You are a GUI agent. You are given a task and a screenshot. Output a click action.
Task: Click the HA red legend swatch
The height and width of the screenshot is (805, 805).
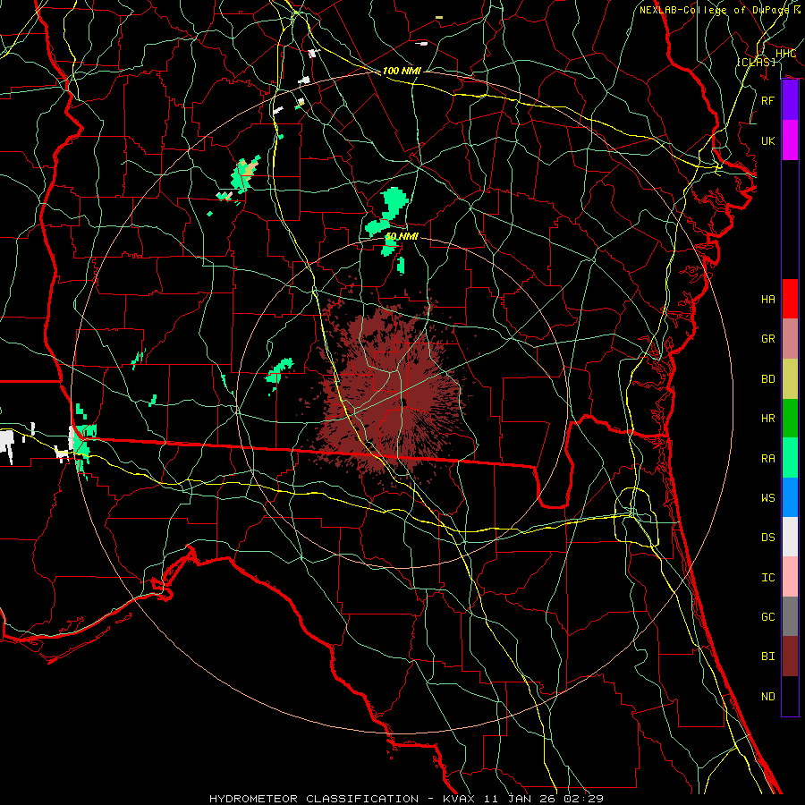tap(790, 299)
